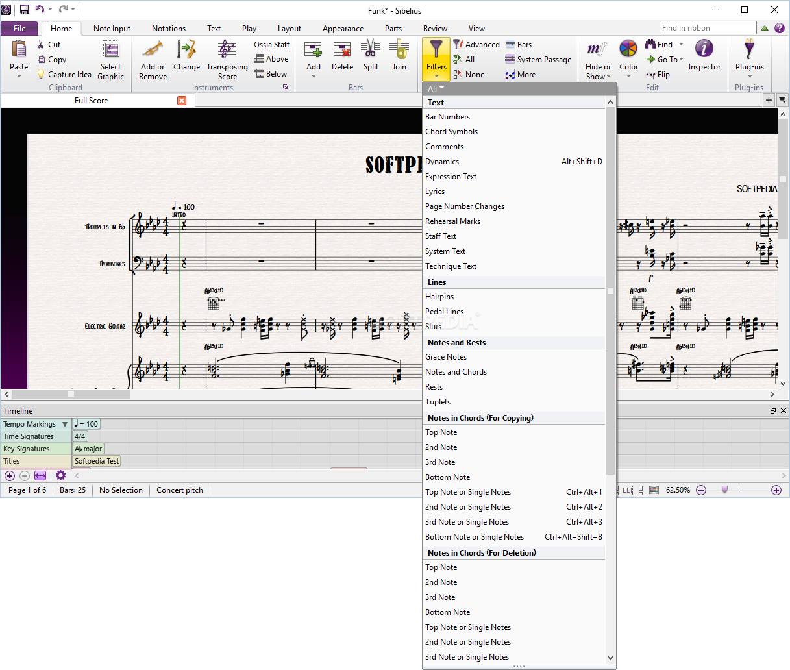Image resolution: width=790 pixels, height=670 pixels.
Task: Switch to the Review tab
Action: [x=435, y=28]
